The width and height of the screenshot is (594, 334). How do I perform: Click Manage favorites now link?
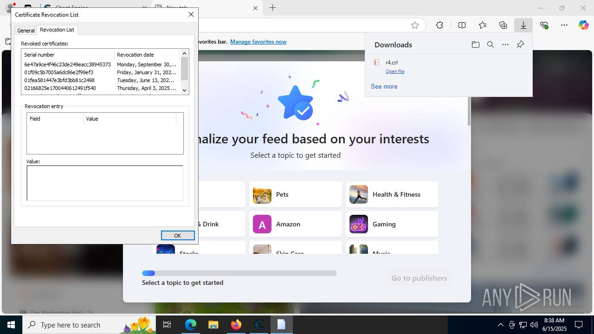click(258, 42)
